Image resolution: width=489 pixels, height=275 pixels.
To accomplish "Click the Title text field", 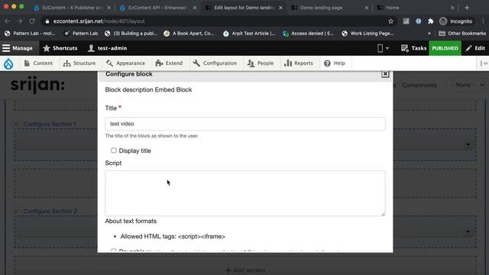I will pyautogui.click(x=245, y=124).
